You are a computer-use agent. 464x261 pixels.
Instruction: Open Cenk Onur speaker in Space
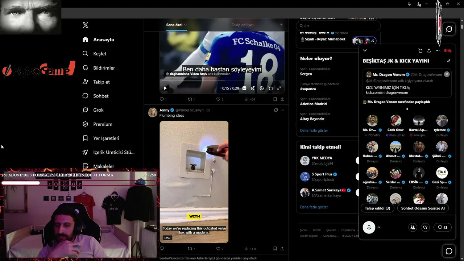point(395,126)
